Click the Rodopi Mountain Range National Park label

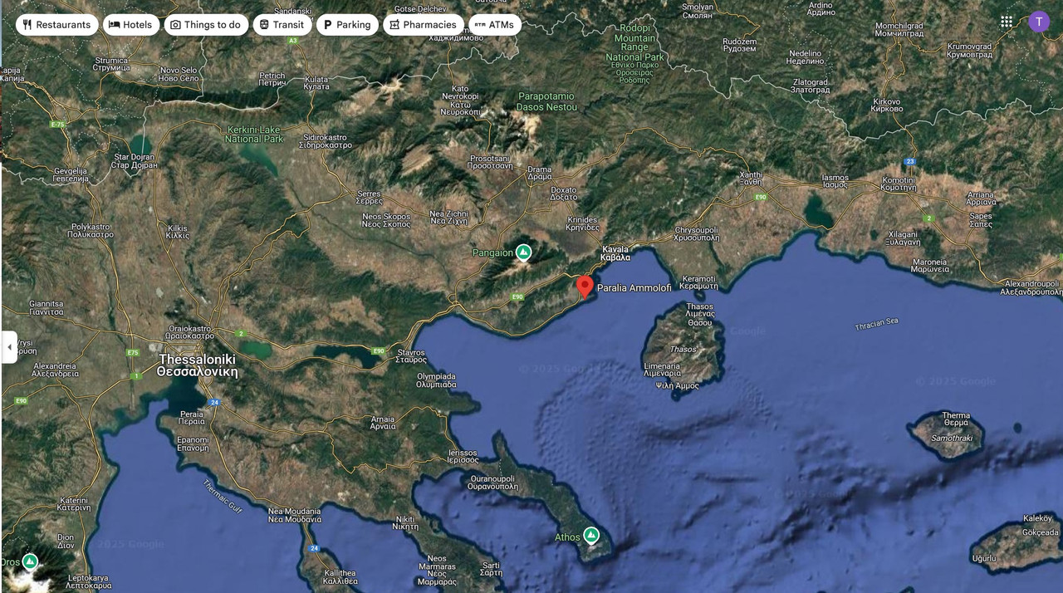(634, 52)
